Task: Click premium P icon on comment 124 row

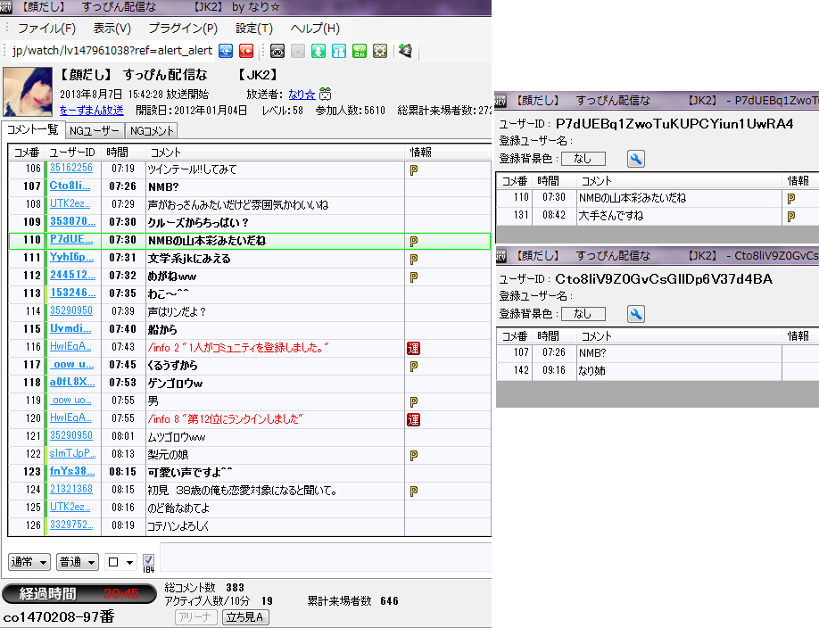Action: [x=414, y=492]
